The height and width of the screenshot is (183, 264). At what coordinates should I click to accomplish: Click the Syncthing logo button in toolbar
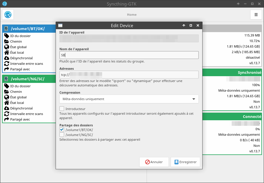pyautogui.click(x=8, y=15)
